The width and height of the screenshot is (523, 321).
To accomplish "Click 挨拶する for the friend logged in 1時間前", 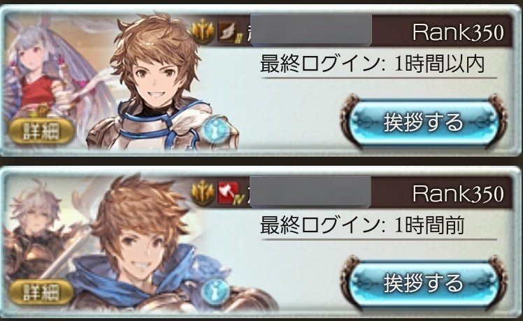I will tap(424, 283).
